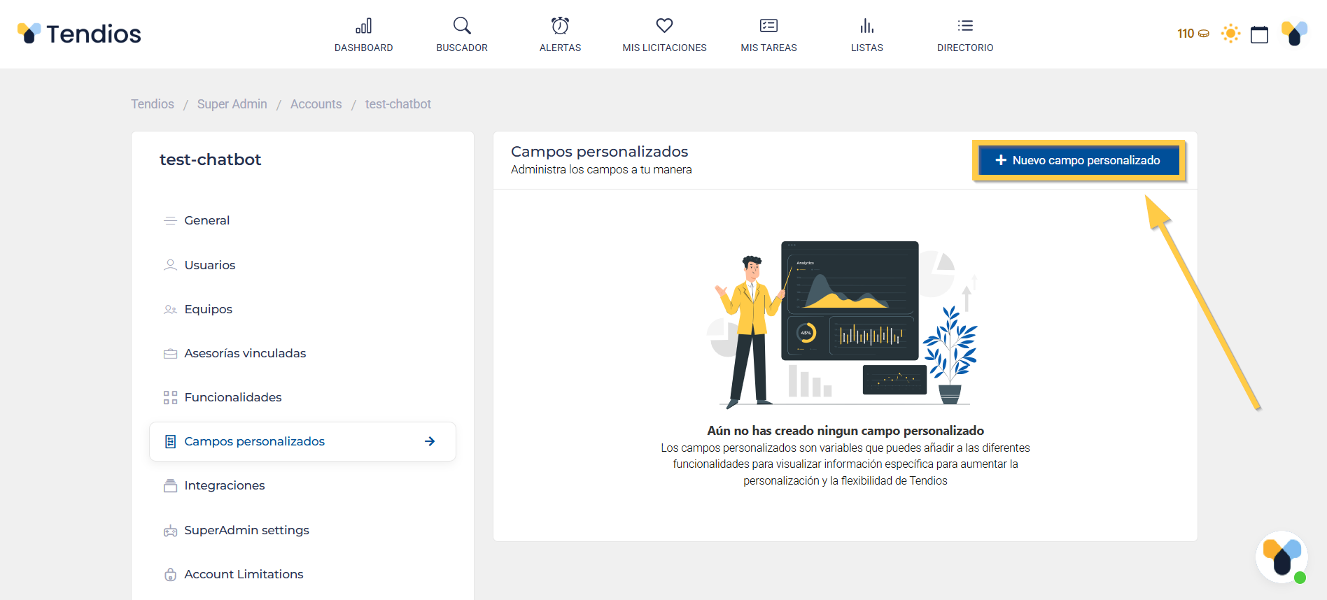Image resolution: width=1327 pixels, height=600 pixels.
Task: Open Alertas alarm clock icon
Action: 560,27
